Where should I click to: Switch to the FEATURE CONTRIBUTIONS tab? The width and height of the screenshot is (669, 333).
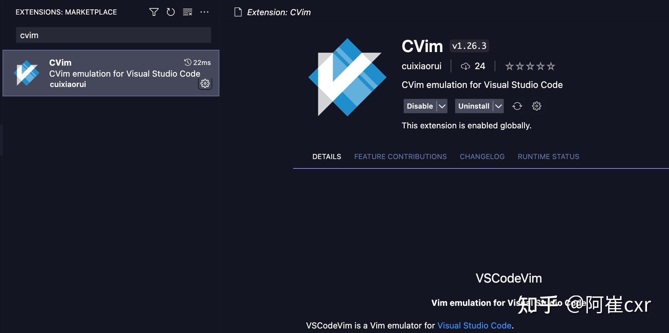pyautogui.click(x=400, y=156)
